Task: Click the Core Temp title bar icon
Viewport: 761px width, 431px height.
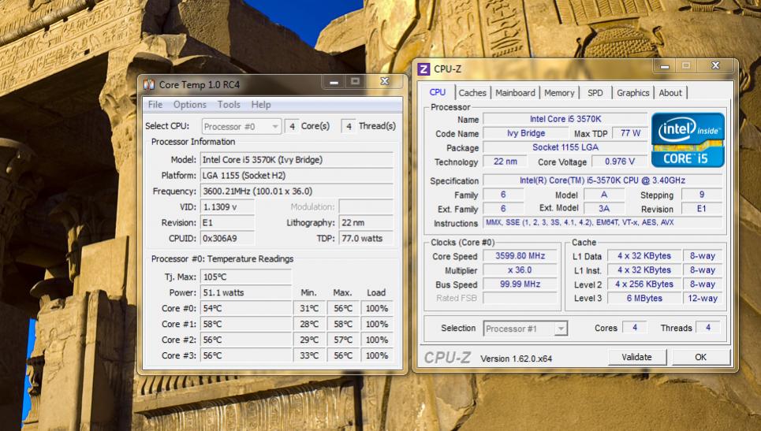Action: tap(148, 84)
